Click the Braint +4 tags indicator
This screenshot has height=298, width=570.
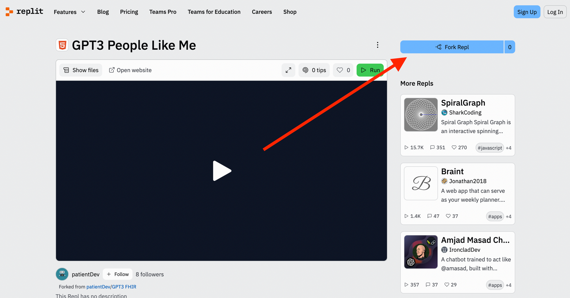point(508,216)
